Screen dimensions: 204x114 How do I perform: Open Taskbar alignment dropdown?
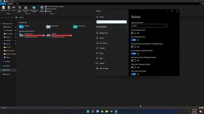(149, 26)
